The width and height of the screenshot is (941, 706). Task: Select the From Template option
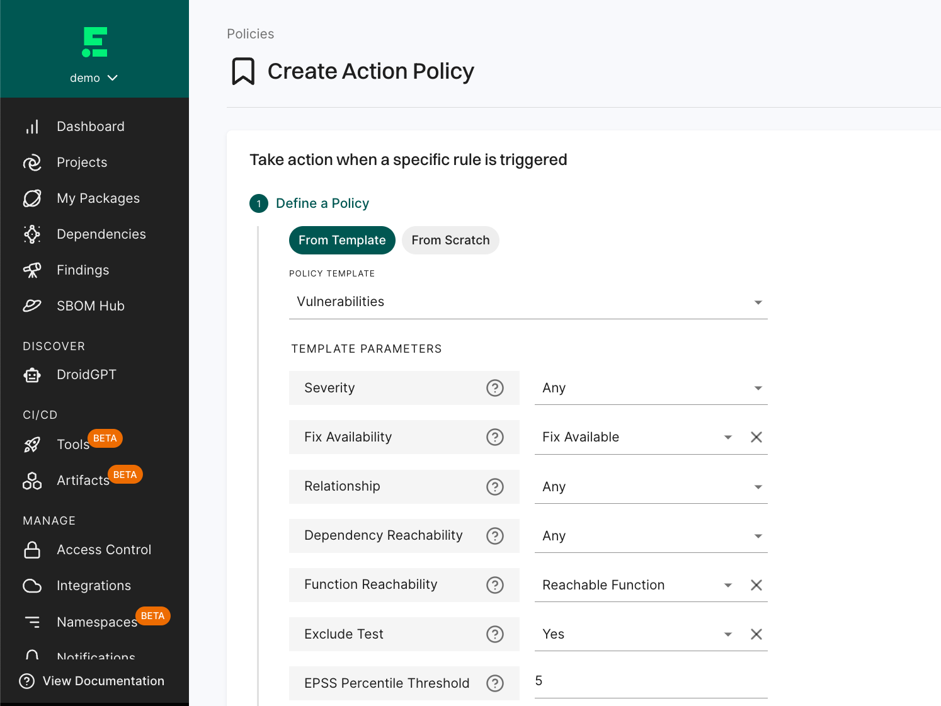(342, 241)
